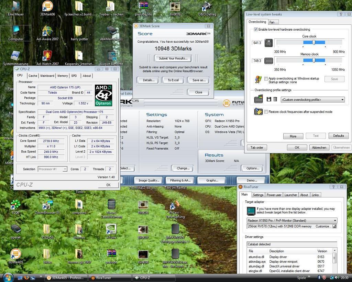Open the Settings tab in RivaTuner
The width and height of the screenshot is (352, 282).
(x=258, y=195)
